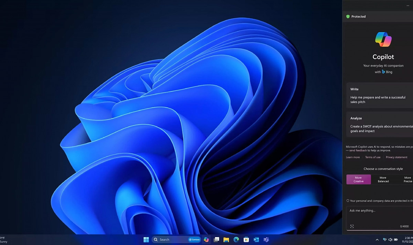
Task: Select the Write sales pitch suggestion
Action: pos(380,96)
